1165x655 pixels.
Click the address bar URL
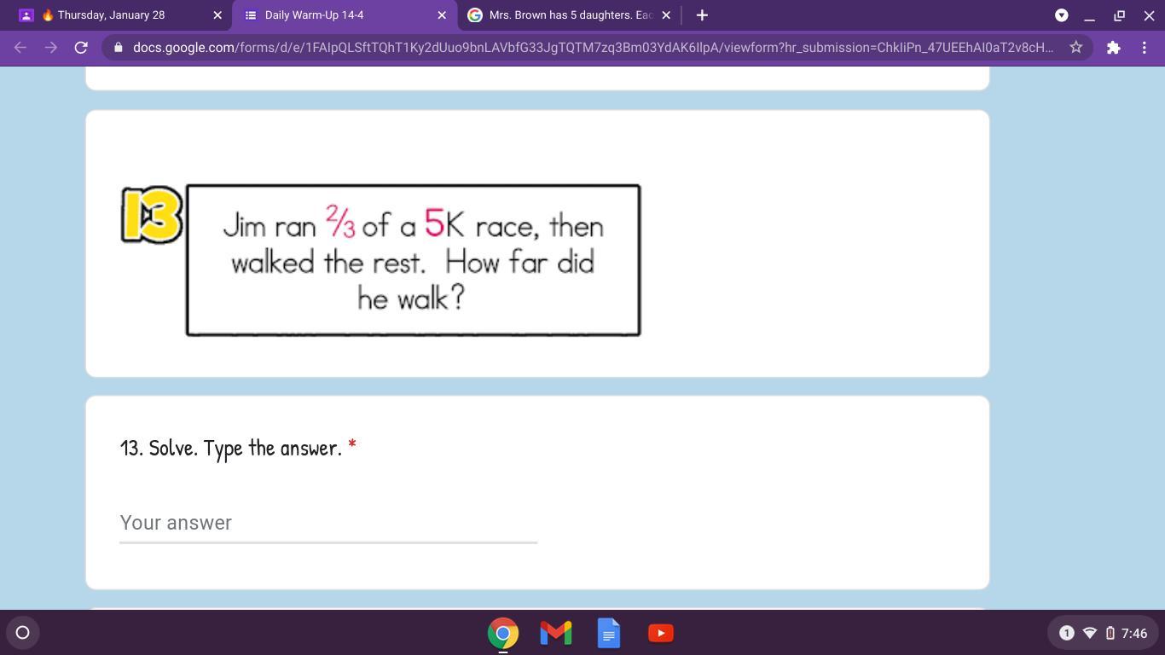(x=593, y=48)
